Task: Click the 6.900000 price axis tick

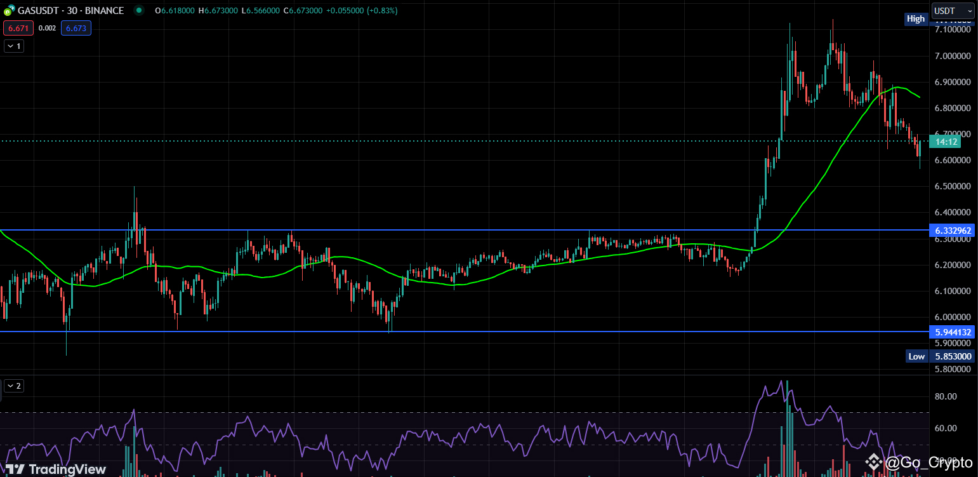Action: tap(953, 82)
